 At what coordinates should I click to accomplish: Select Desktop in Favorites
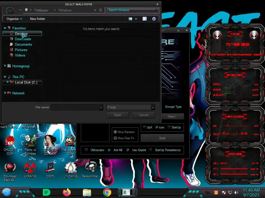coord(22,34)
